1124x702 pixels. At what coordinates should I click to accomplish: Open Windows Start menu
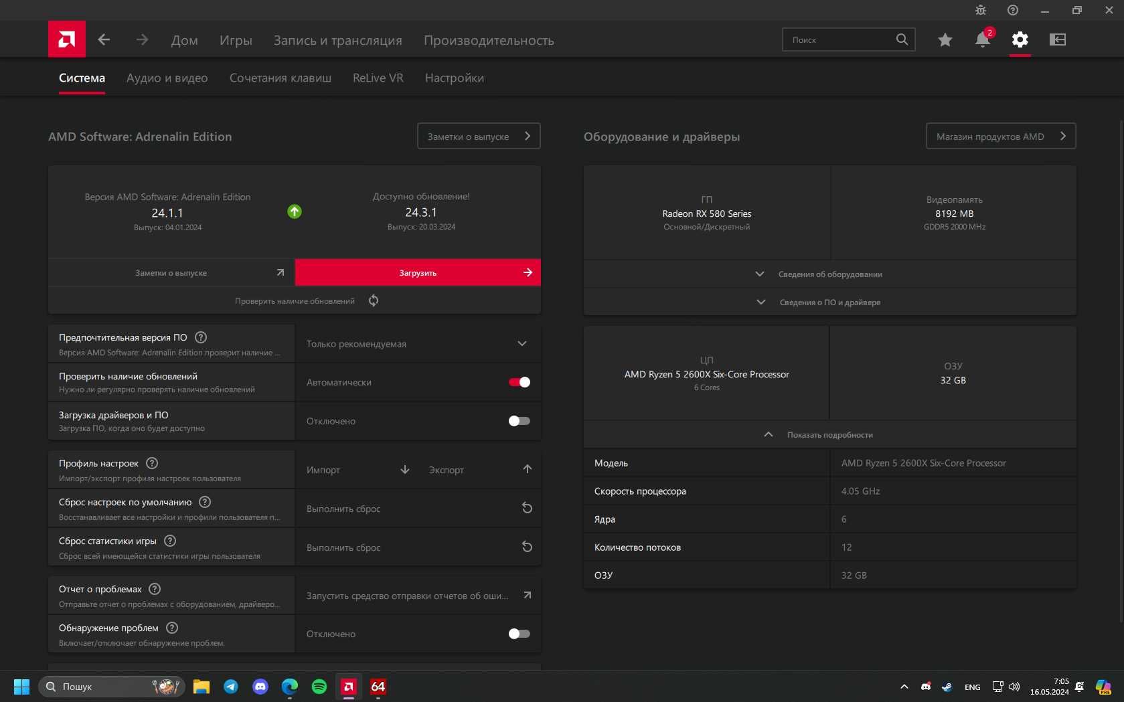pyautogui.click(x=21, y=687)
